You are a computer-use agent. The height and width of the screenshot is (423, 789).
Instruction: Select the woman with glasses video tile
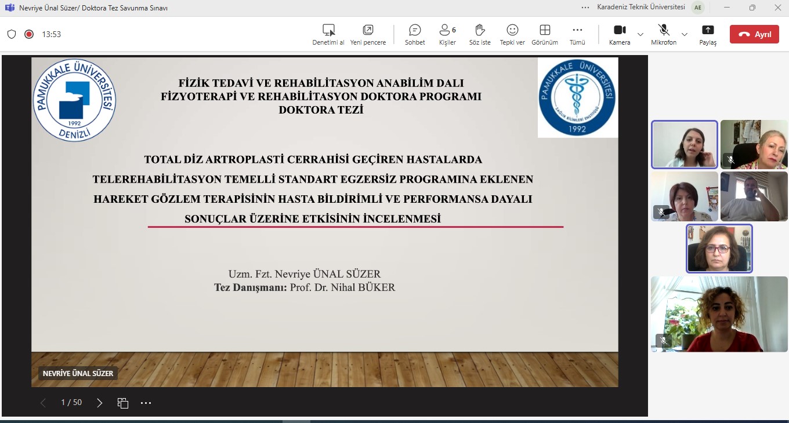719,249
